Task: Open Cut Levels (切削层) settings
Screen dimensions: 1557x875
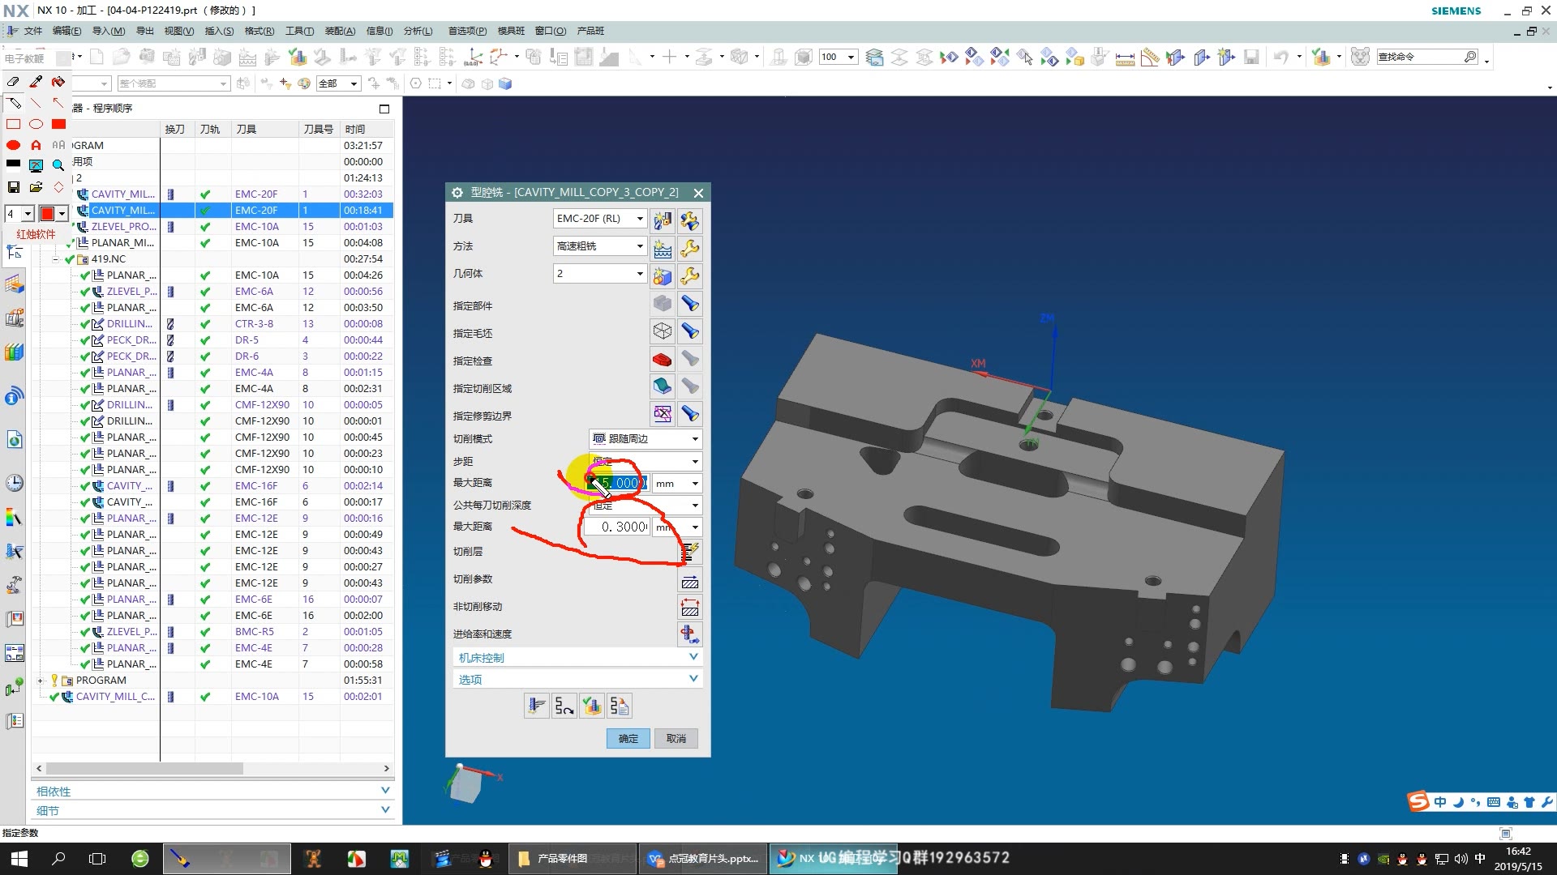Action: (x=689, y=553)
